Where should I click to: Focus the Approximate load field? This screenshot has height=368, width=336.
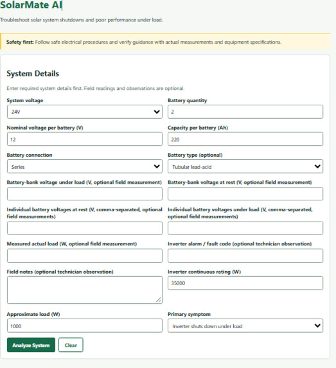tap(85, 326)
